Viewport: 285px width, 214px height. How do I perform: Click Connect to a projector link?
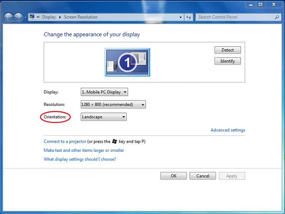coord(65,142)
